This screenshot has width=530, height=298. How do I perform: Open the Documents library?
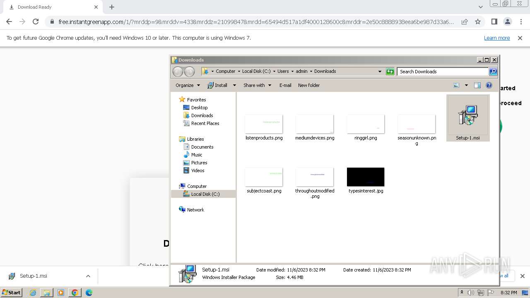[202, 147]
